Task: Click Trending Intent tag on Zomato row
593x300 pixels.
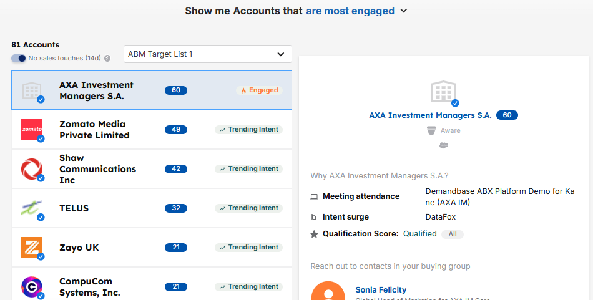Action: coord(249,130)
